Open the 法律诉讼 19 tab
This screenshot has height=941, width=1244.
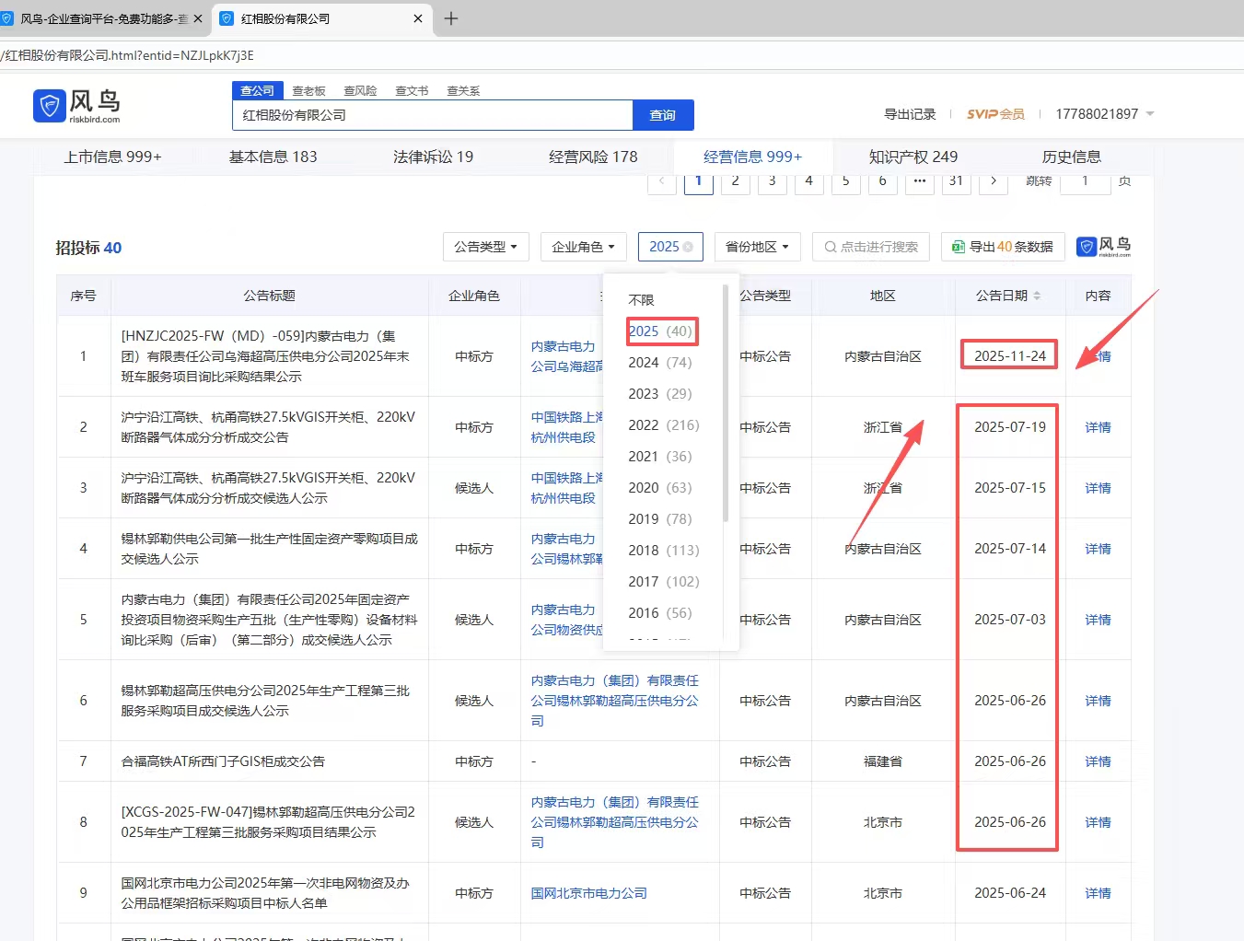tap(433, 157)
